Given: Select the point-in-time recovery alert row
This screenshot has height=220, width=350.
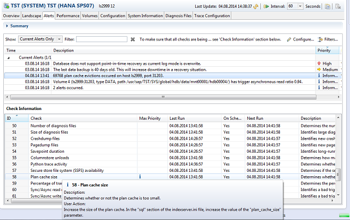Looking at the screenshot, I should tap(173, 63).
